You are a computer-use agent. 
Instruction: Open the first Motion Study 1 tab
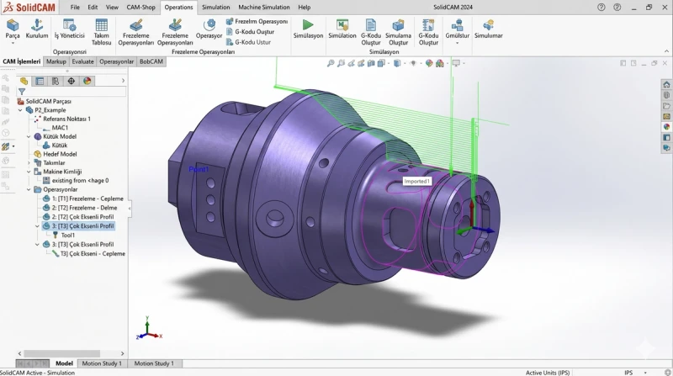(102, 363)
